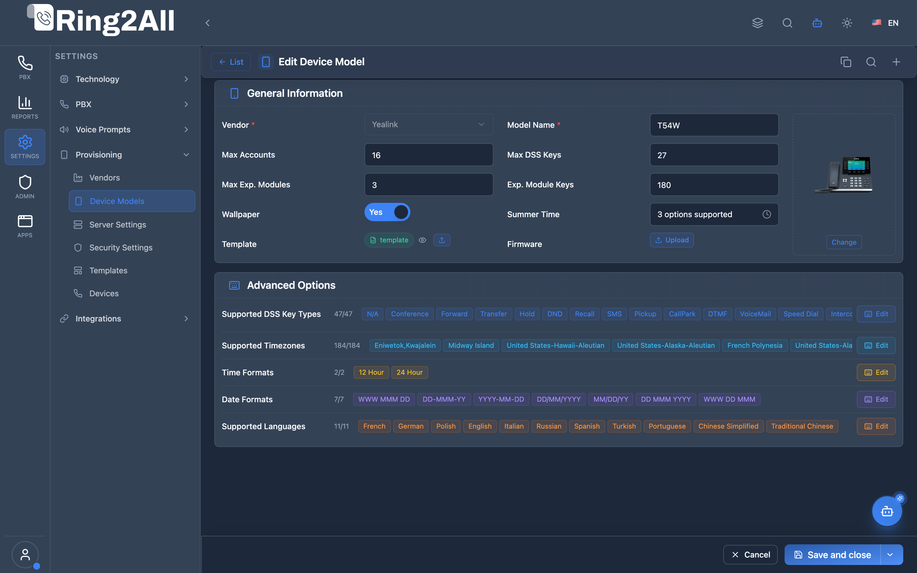Screen dimensions: 917x573
Task: Open the Summer Time options field
Action: (714, 214)
